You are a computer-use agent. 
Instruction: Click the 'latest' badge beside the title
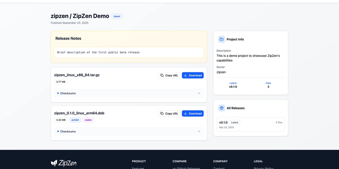(x=117, y=16)
